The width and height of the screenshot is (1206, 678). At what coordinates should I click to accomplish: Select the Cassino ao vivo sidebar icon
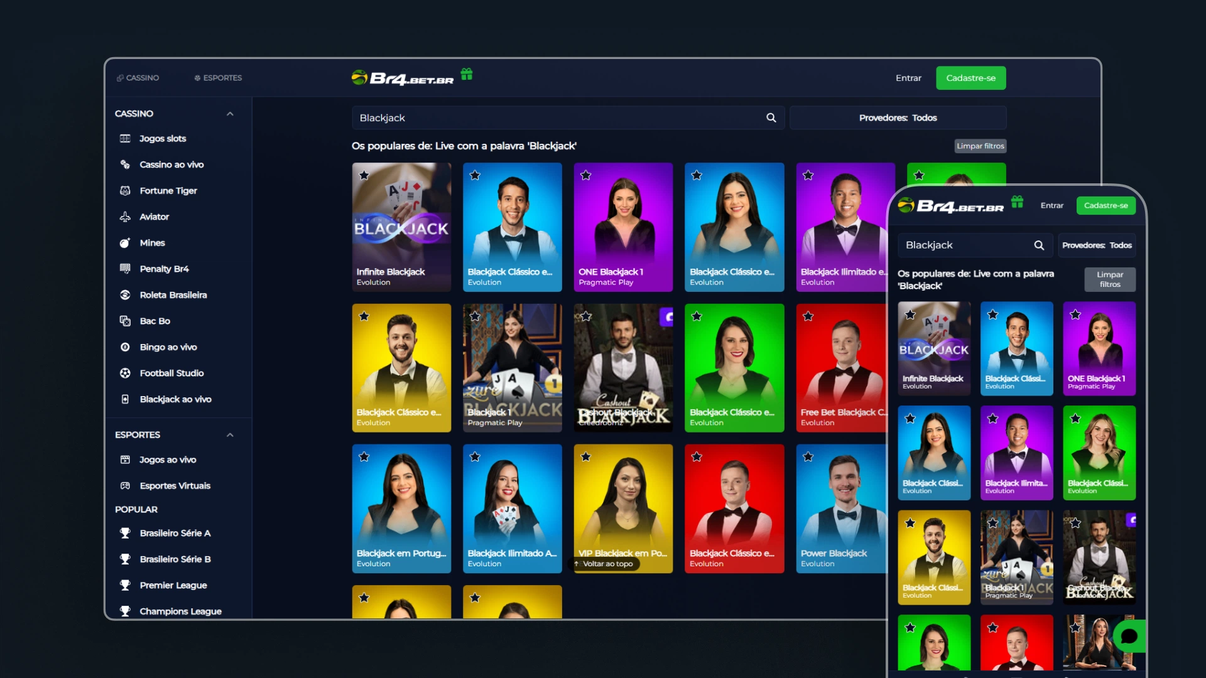pyautogui.click(x=125, y=164)
